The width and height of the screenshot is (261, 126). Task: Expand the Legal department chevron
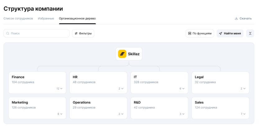coord(244,89)
